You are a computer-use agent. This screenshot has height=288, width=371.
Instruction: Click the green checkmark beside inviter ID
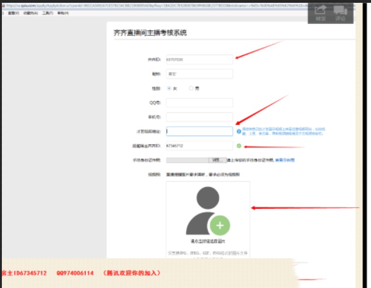click(x=239, y=146)
